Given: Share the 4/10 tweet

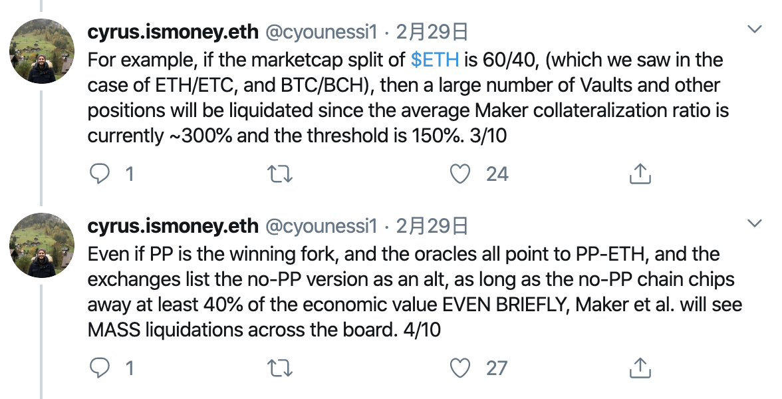Looking at the screenshot, I should click(x=640, y=368).
